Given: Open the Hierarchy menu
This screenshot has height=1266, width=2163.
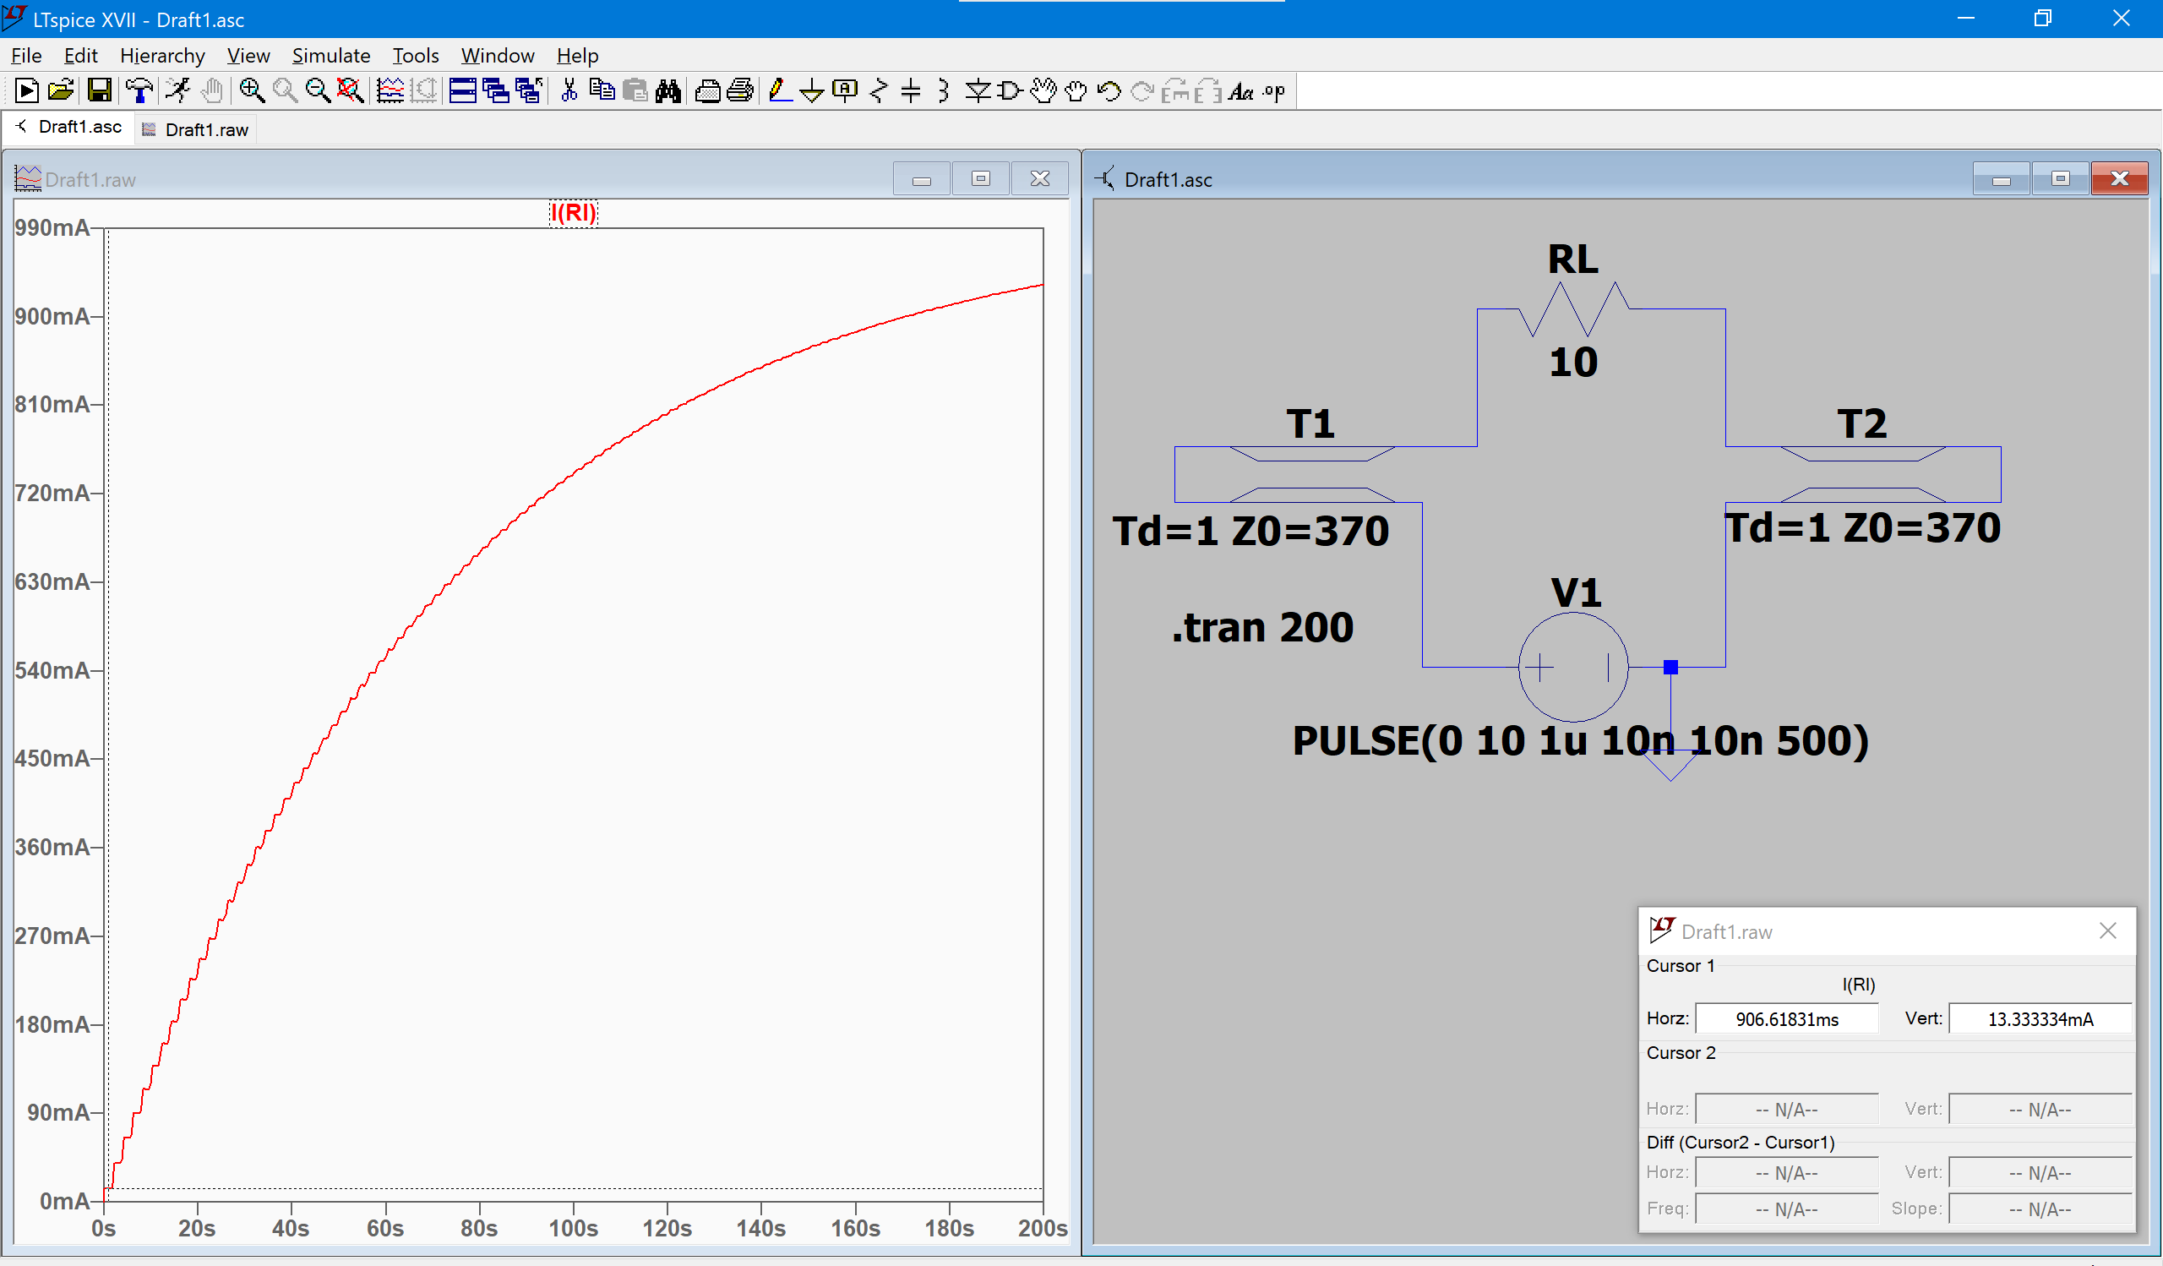Looking at the screenshot, I should tap(162, 56).
